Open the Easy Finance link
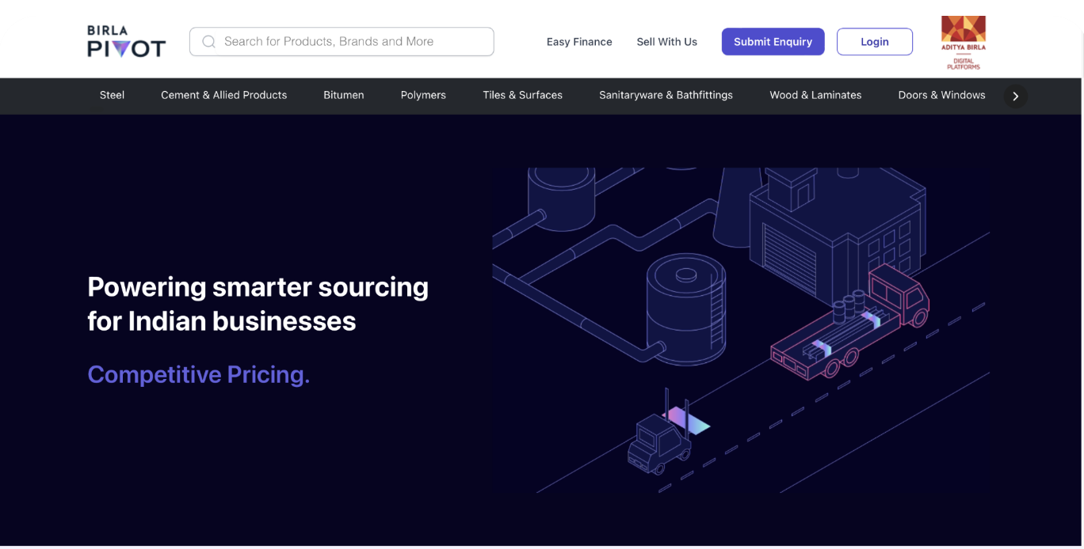Screen dimensions: 1084x549 click(579, 42)
